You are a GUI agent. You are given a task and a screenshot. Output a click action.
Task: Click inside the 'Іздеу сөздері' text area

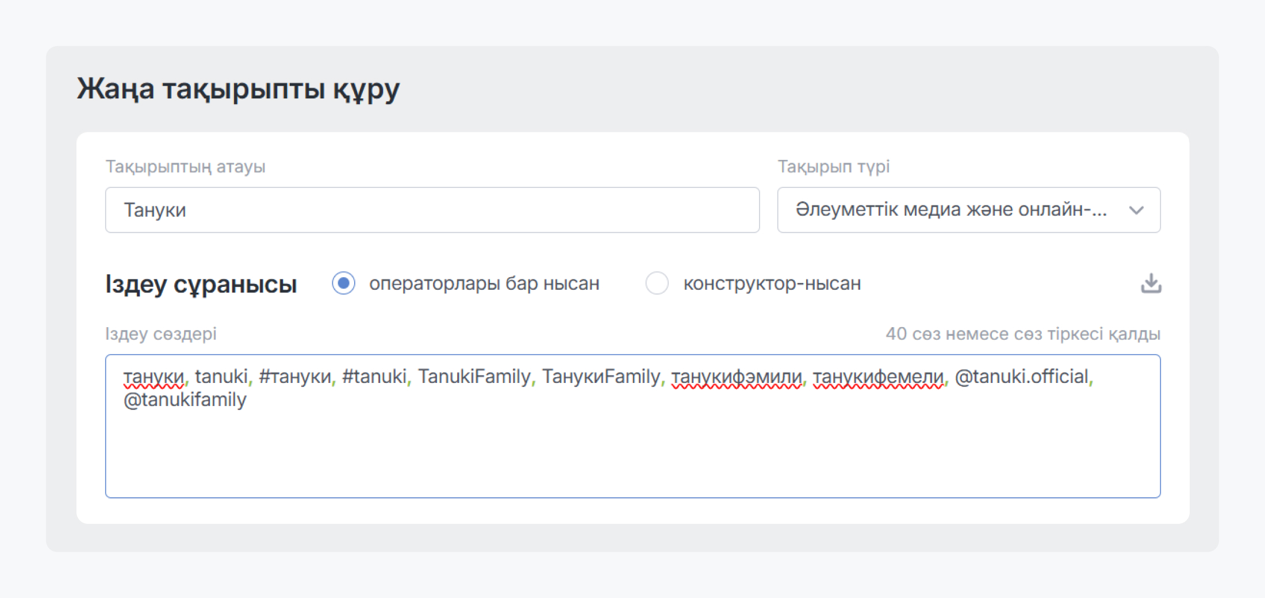[x=633, y=426]
